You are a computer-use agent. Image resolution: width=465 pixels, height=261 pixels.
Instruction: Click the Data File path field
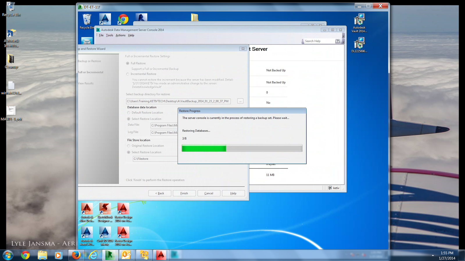coord(164,125)
